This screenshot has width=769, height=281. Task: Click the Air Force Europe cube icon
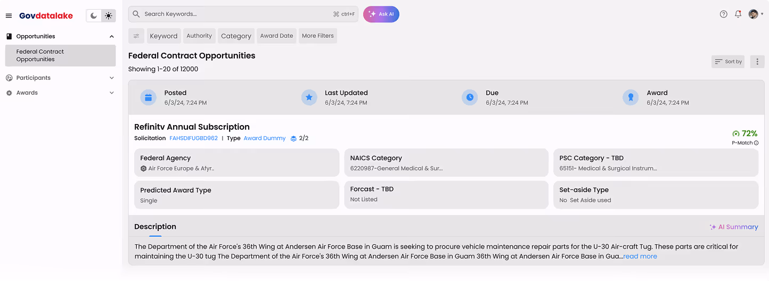[143, 168]
